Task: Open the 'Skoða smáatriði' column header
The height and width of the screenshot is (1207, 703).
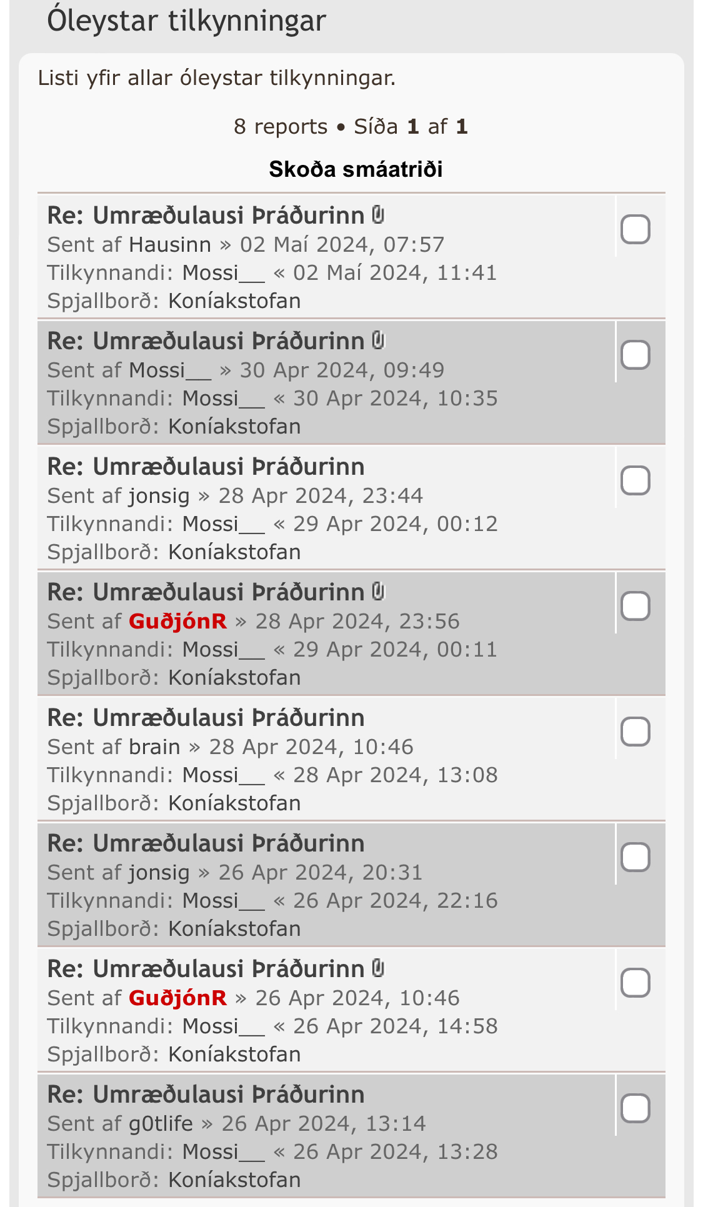Action: [x=356, y=169]
